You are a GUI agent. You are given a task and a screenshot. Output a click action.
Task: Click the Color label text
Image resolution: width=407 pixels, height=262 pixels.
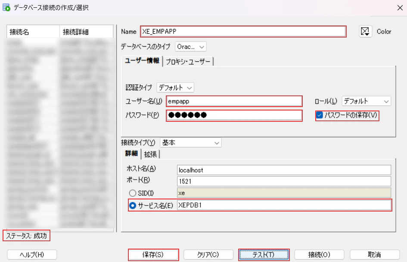(384, 32)
